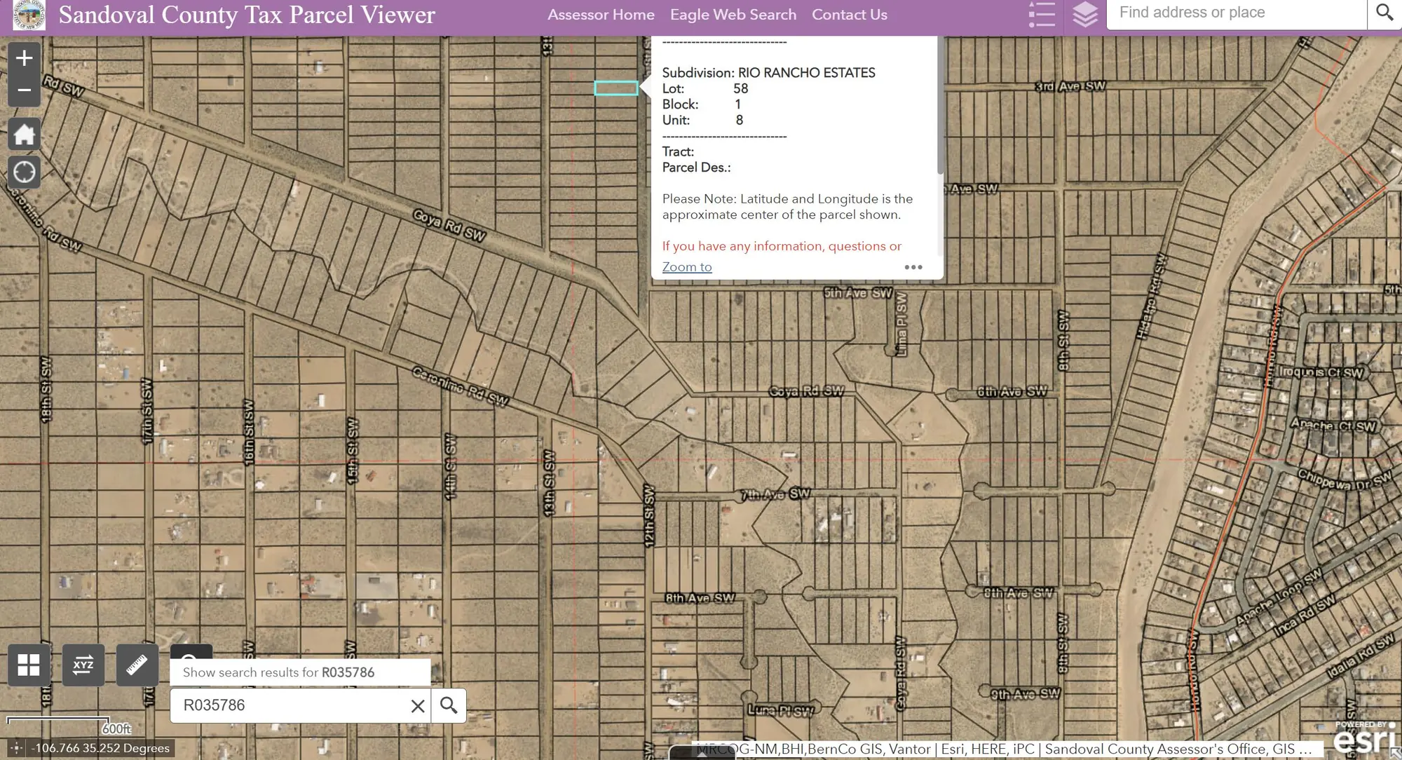This screenshot has width=1402, height=760.
Task: Zoom out on the map
Action: click(x=24, y=90)
